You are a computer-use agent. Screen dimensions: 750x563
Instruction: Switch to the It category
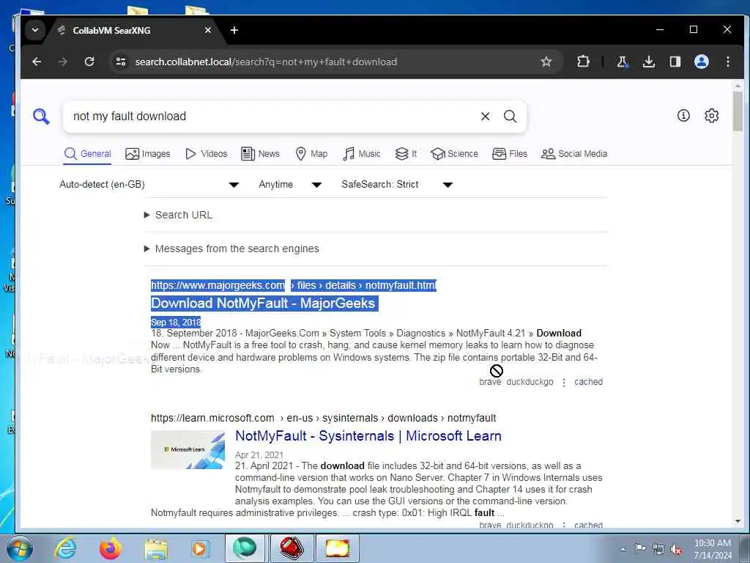click(x=406, y=154)
